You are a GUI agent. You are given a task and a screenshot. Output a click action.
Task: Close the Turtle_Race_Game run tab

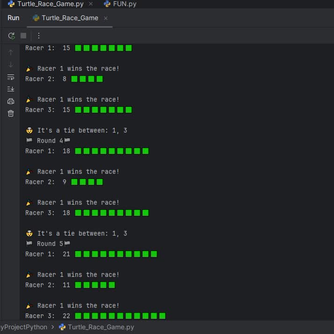(106, 18)
